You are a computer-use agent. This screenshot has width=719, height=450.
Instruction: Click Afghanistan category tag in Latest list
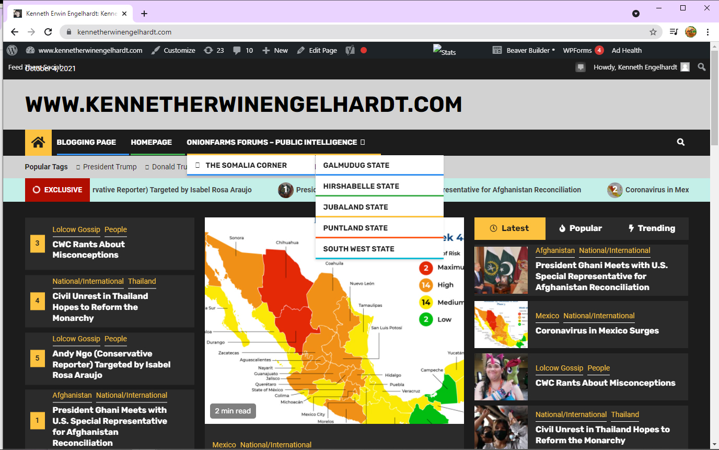pyautogui.click(x=555, y=250)
